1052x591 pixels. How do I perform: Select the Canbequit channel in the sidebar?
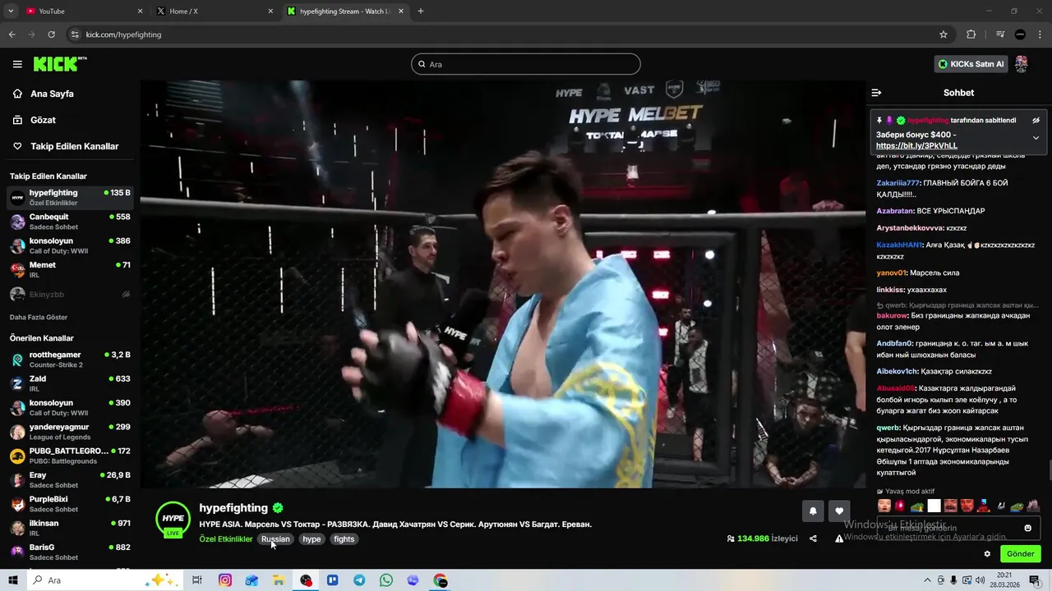[x=70, y=222]
